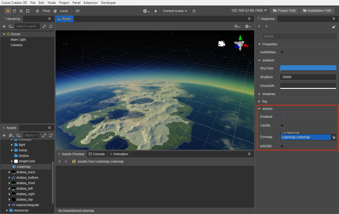The width and height of the screenshot is (339, 214).
Task: Select the Move transform tool
Action: coord(8,11)
